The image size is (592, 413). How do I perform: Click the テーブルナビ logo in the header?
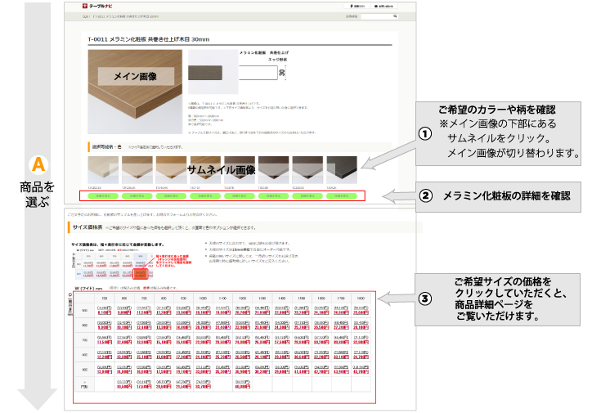(x=97, y=6)
